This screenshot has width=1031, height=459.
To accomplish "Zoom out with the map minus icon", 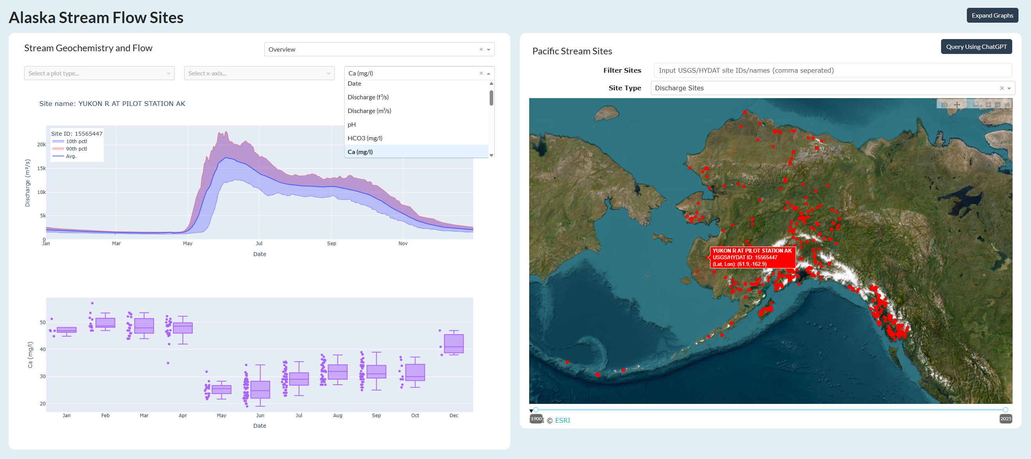I will tap(998, 105).
